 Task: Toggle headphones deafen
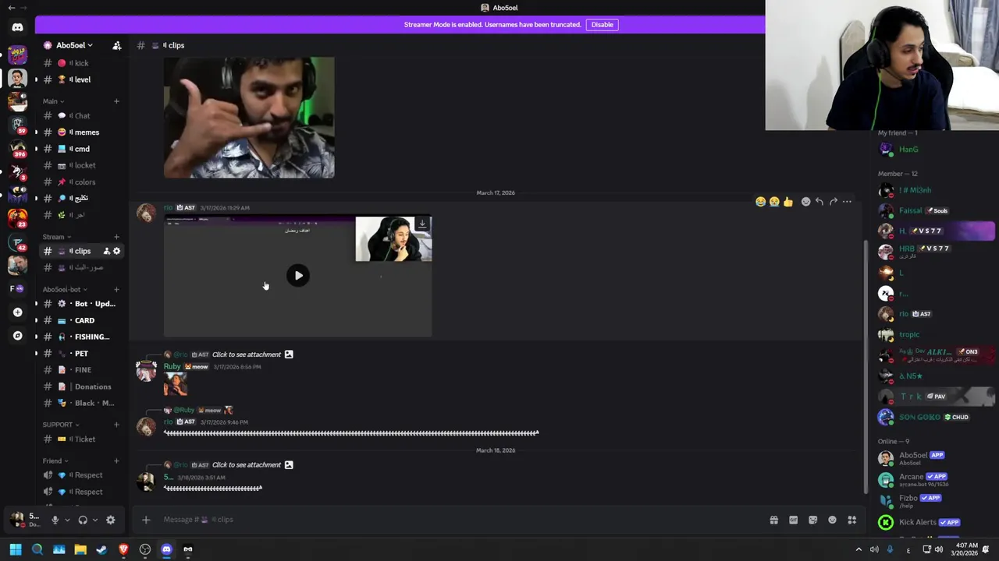click(x=83, y=520)
